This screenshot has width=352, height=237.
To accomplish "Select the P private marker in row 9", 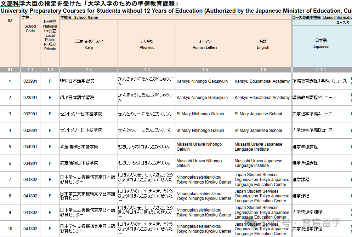I will (50, 212).
